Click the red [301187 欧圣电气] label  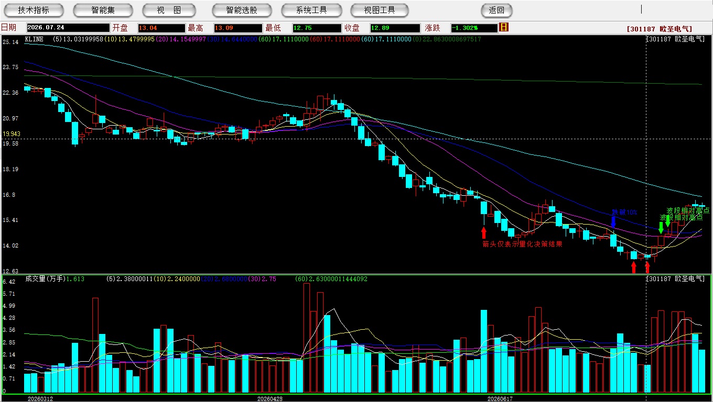(x=659, y=29)
